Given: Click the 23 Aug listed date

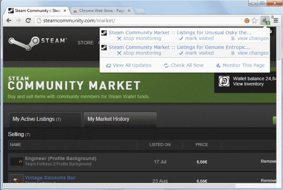Looking at the screenshot, I should pyautogui.click(x=160, y=181).
